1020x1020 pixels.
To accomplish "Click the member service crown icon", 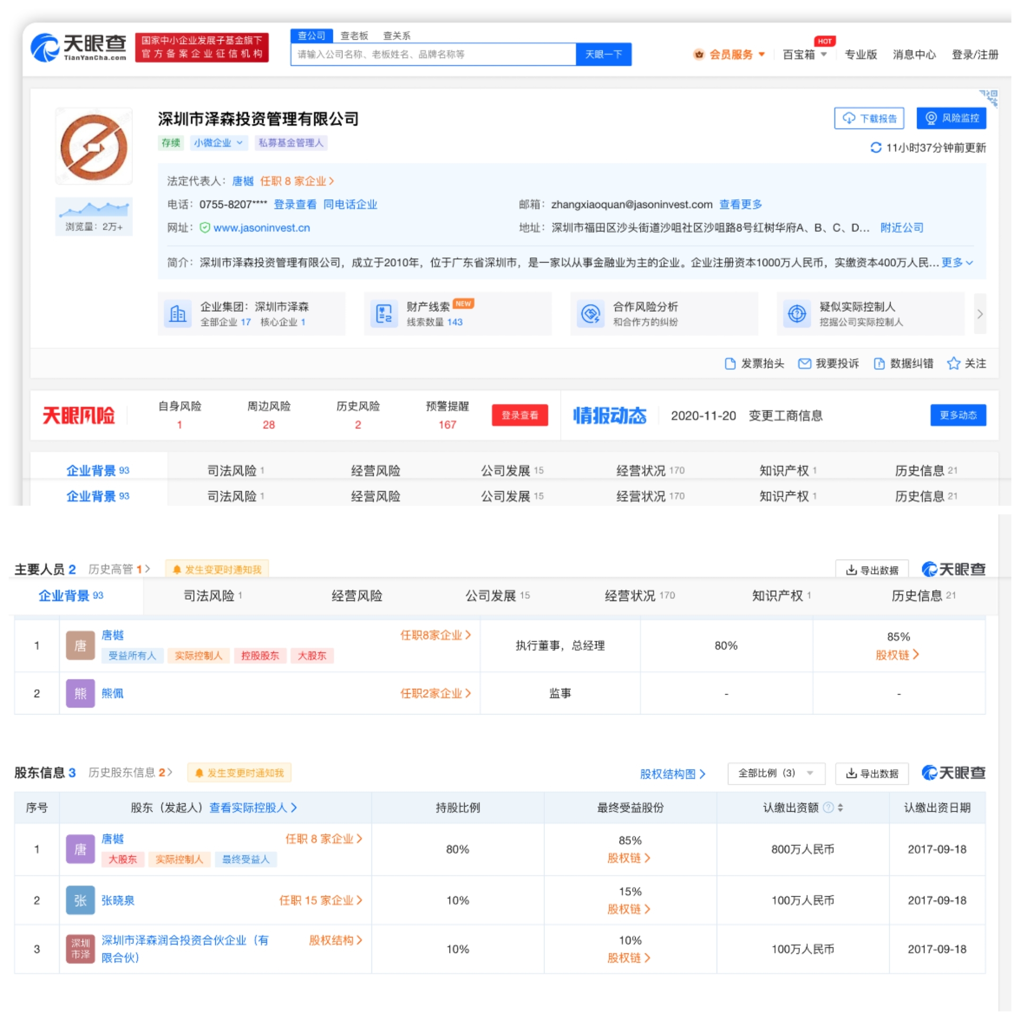I will [x=699, y=54].
